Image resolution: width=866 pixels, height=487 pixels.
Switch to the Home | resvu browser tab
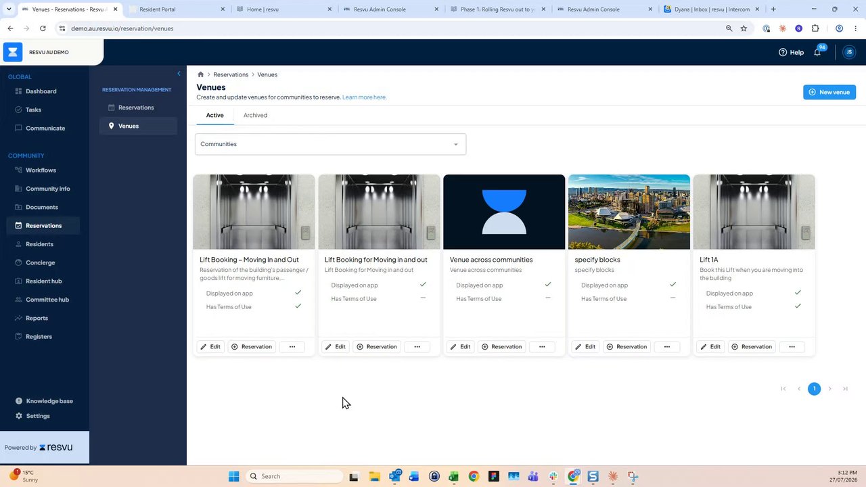click(x=284, y=9)
